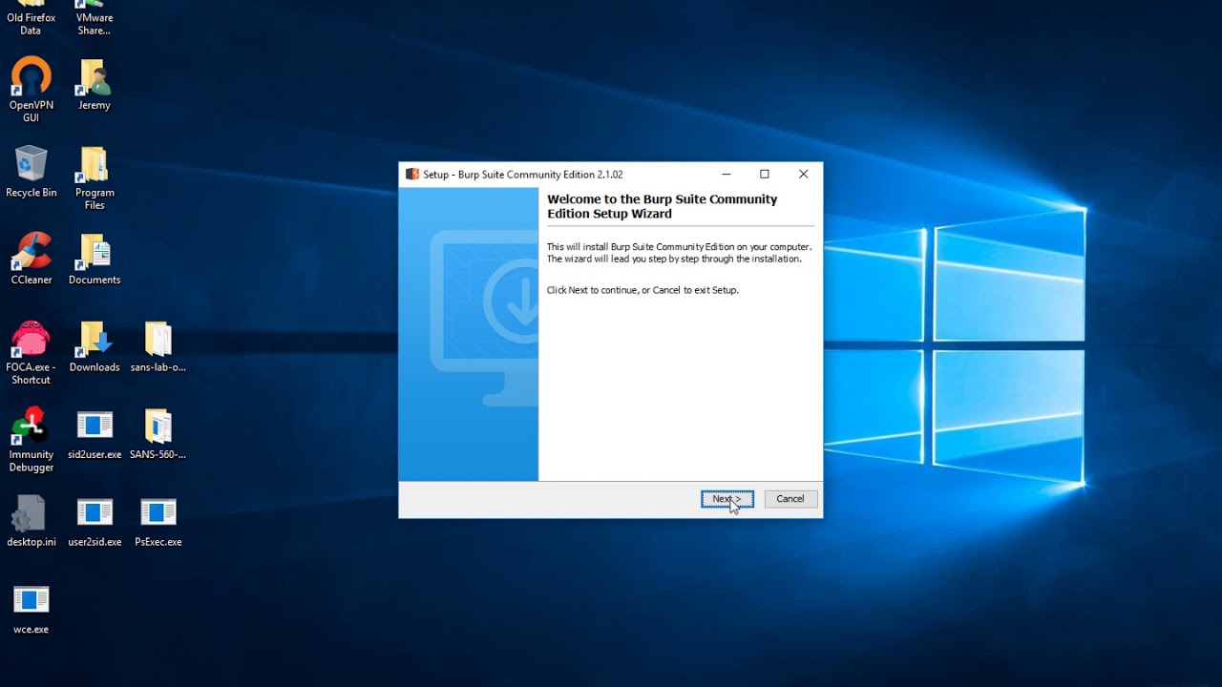Select the sid2user.exe desktop icon
Screen dimensions: 1222x687
pos(95,434)
